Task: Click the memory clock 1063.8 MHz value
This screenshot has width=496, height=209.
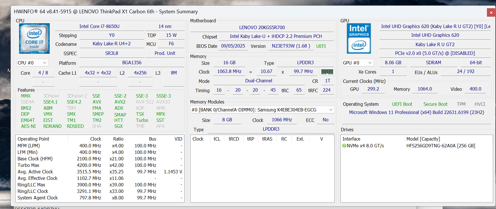Action: point(229,72)
